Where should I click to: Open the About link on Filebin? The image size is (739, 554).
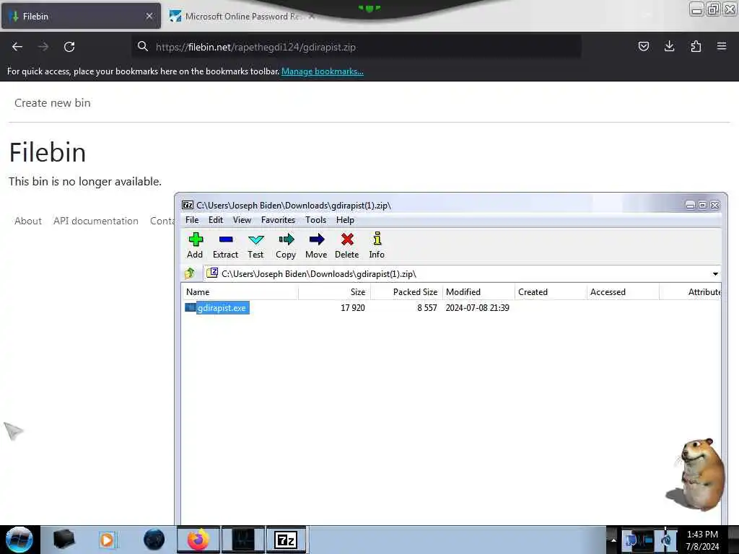pos(28,221)
